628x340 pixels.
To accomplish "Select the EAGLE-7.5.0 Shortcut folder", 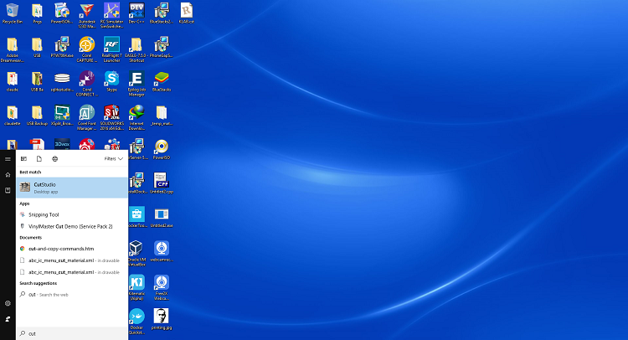I will [136, 49].
